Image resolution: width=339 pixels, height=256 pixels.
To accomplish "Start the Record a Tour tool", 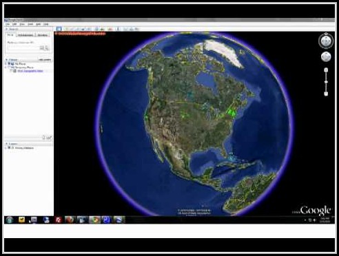I will (89, 29).
